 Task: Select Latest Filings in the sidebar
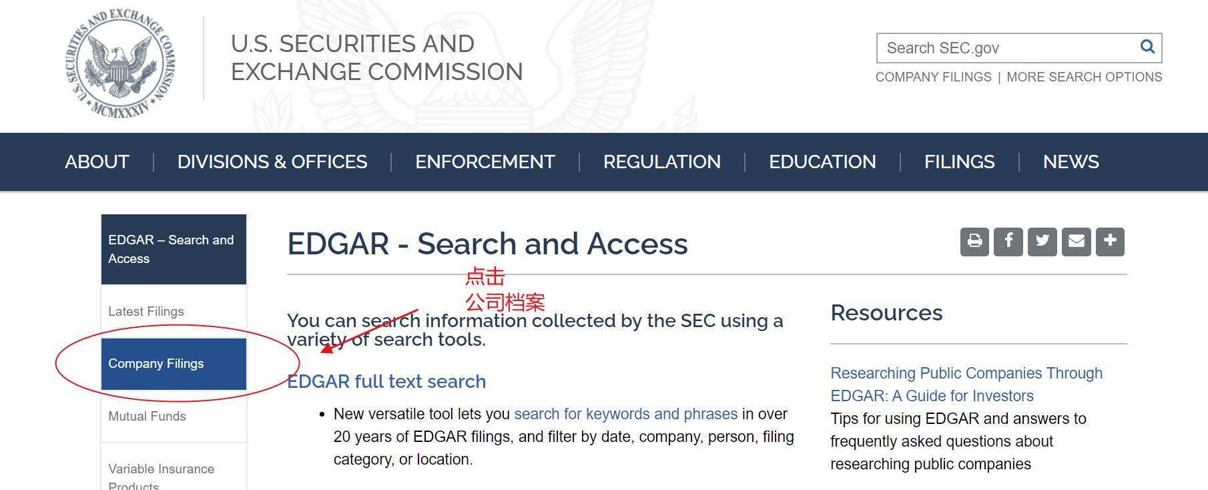pos(146,312)
